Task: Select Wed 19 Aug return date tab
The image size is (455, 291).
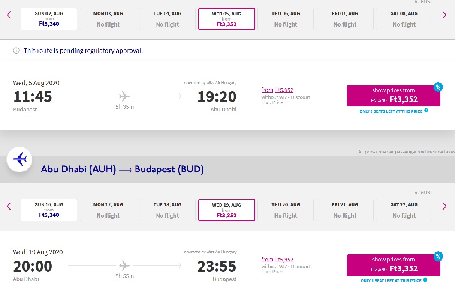Action: point(226,210)
